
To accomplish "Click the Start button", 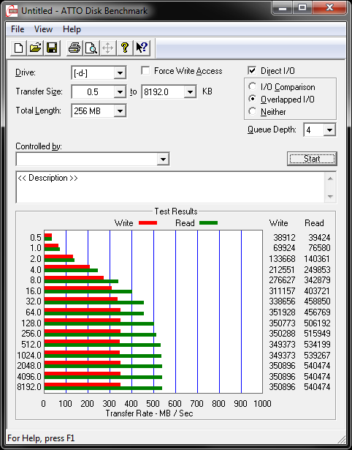I will (312, 159).
